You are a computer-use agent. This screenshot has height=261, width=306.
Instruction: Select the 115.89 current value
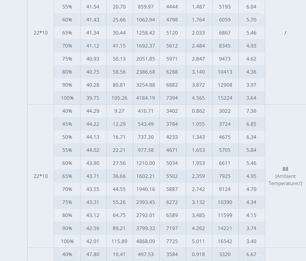pos(119,241)
